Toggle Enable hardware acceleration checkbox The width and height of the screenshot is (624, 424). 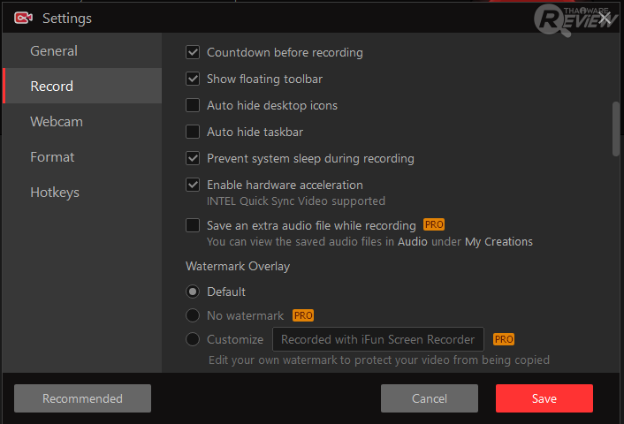pyautogui.click(x=193, y=185)
